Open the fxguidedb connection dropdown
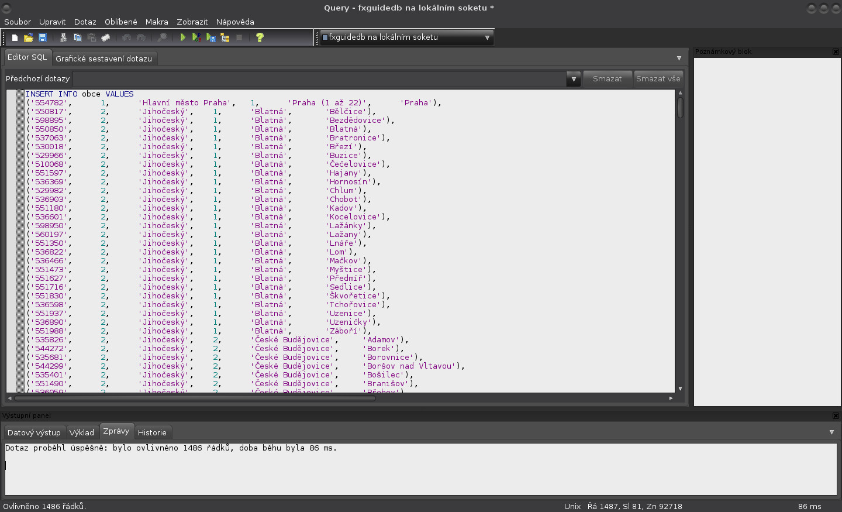 tap(406, 37)
